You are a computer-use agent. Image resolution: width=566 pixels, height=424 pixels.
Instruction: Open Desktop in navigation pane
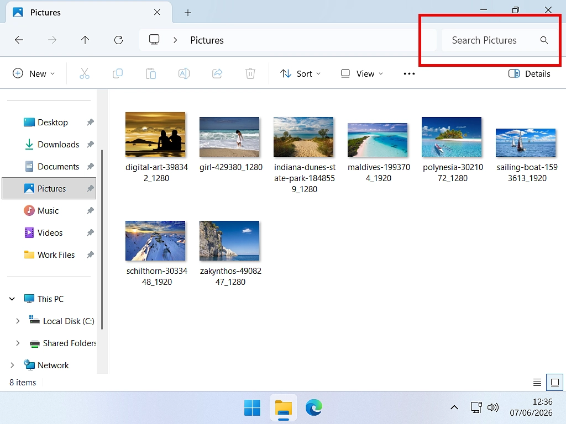click(49, 123)
